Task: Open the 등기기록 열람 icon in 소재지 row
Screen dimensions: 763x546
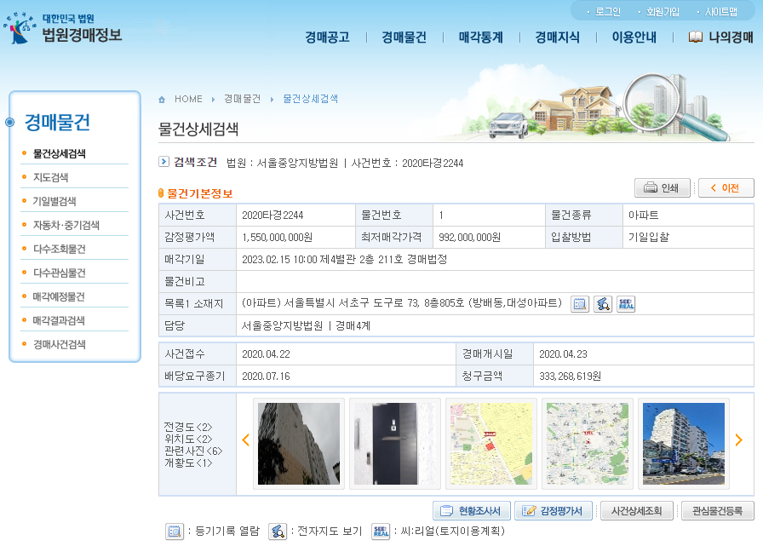Action: click(x=580, y=304)
